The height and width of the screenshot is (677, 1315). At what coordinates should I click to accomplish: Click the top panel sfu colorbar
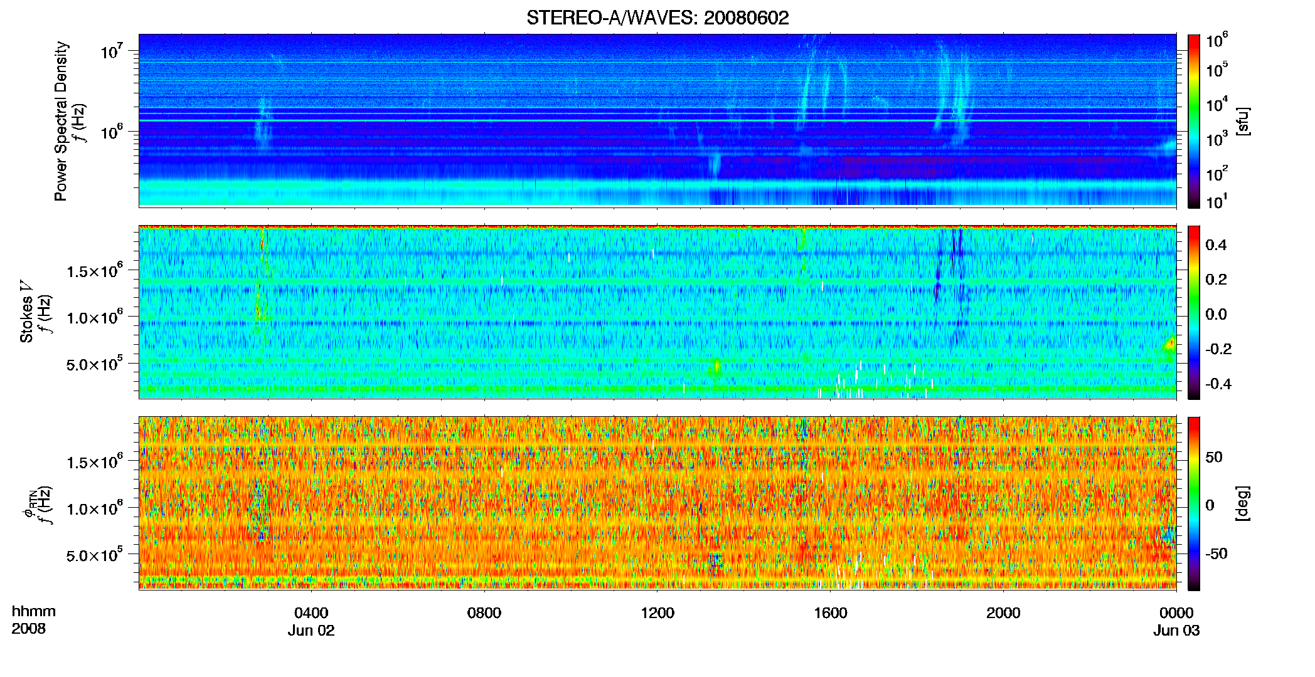coord(1194,121)
